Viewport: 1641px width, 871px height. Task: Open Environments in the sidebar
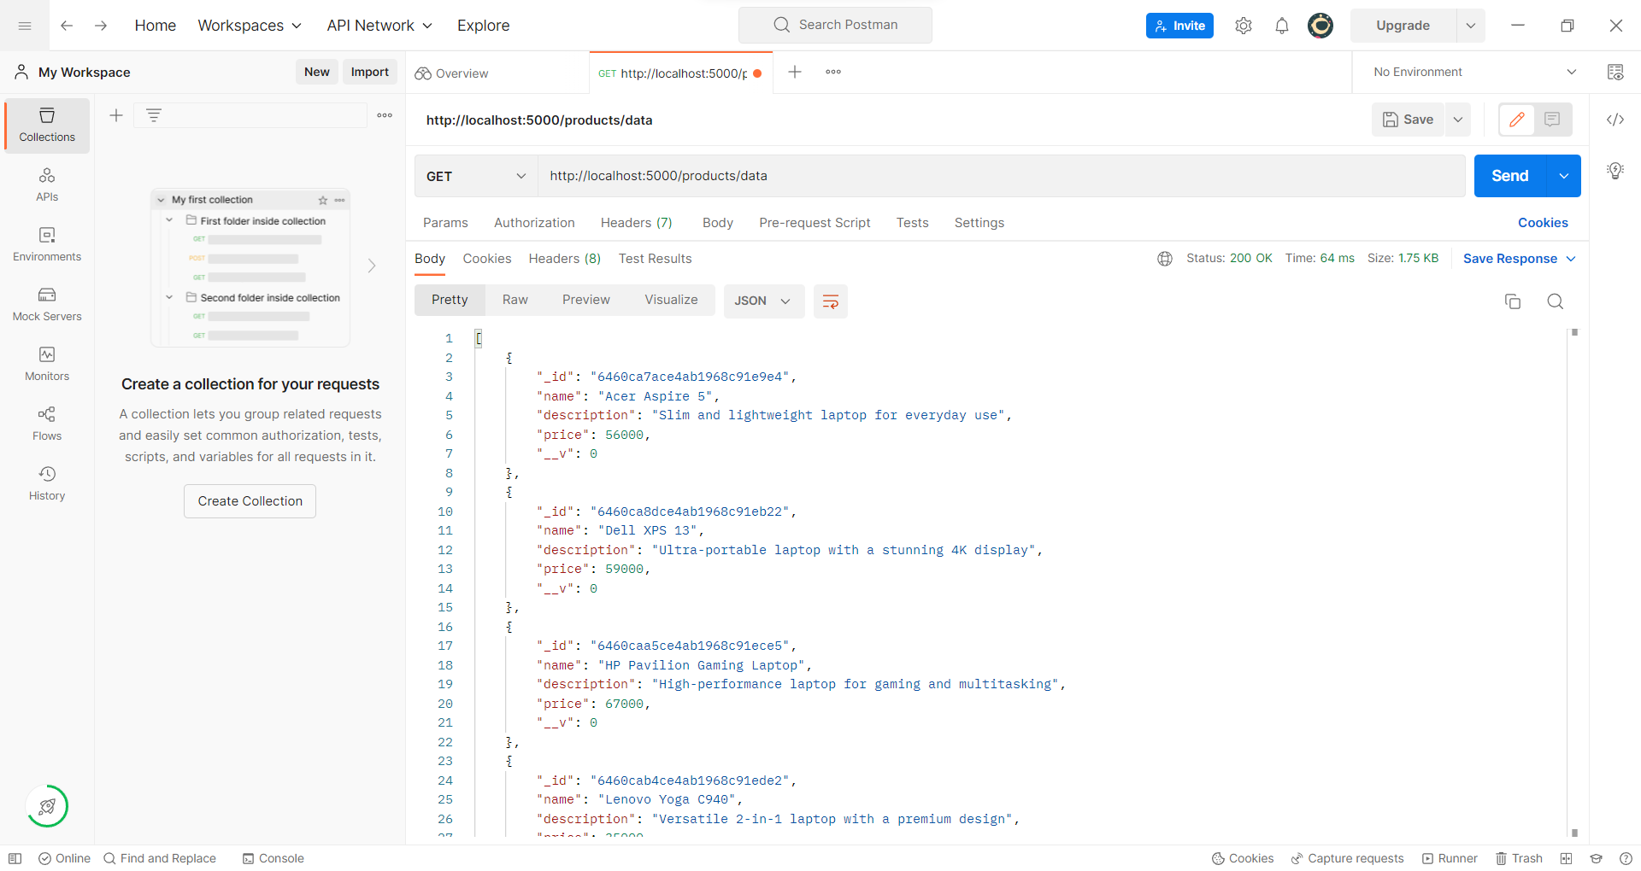[x=47, y=245]
